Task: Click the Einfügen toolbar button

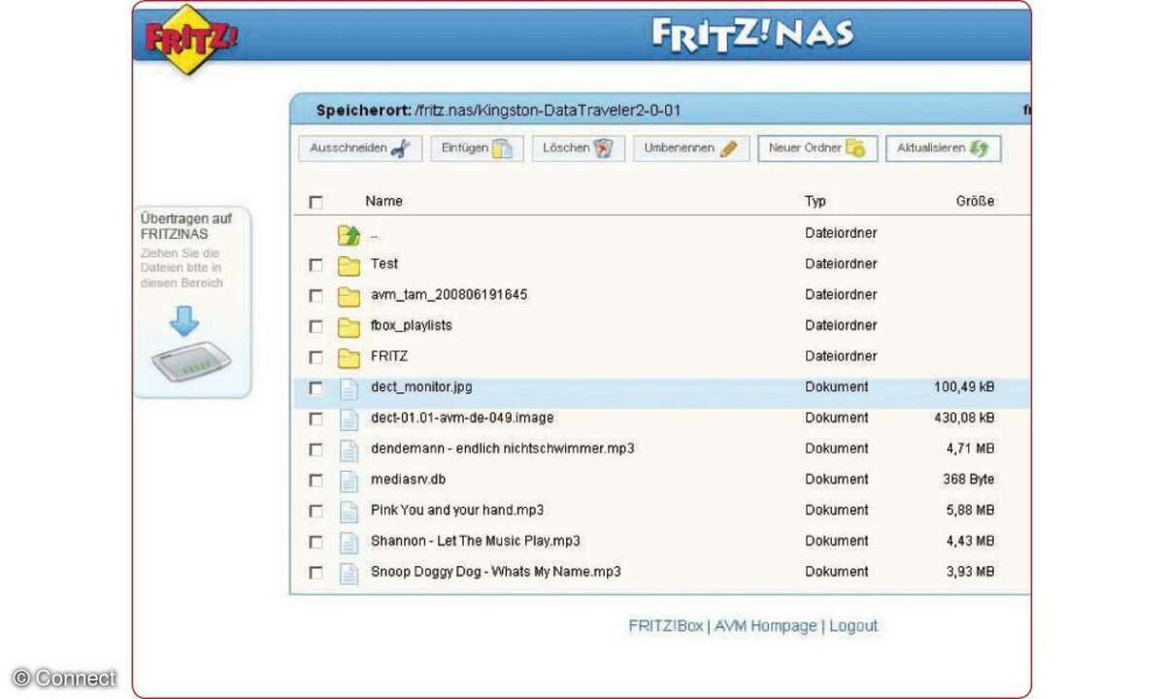Action: pyautogui.click(x=477, y=149)
